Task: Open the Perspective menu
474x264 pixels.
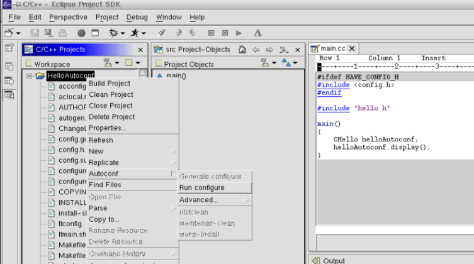Action: (x=68, y=17)
